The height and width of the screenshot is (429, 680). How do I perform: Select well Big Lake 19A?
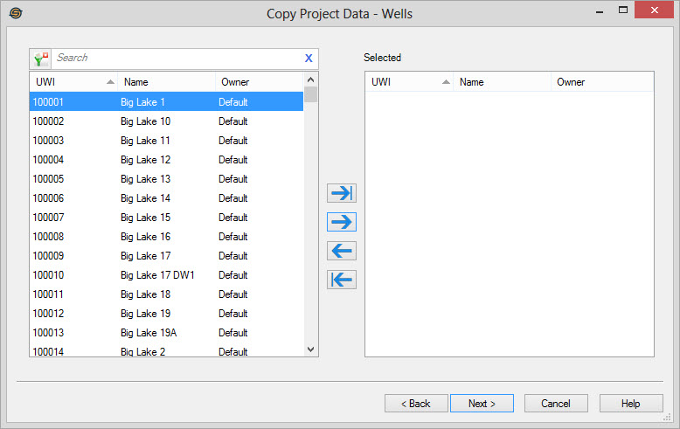(167, 332)
